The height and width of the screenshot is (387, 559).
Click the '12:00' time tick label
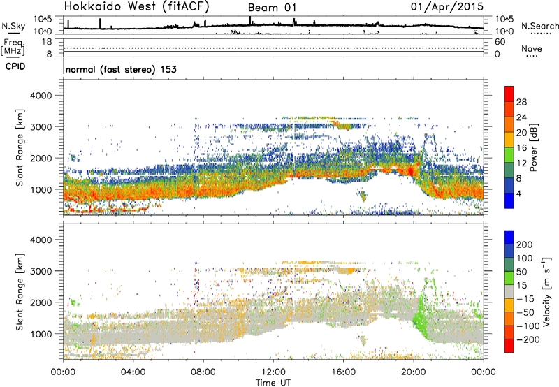(273, 372)
